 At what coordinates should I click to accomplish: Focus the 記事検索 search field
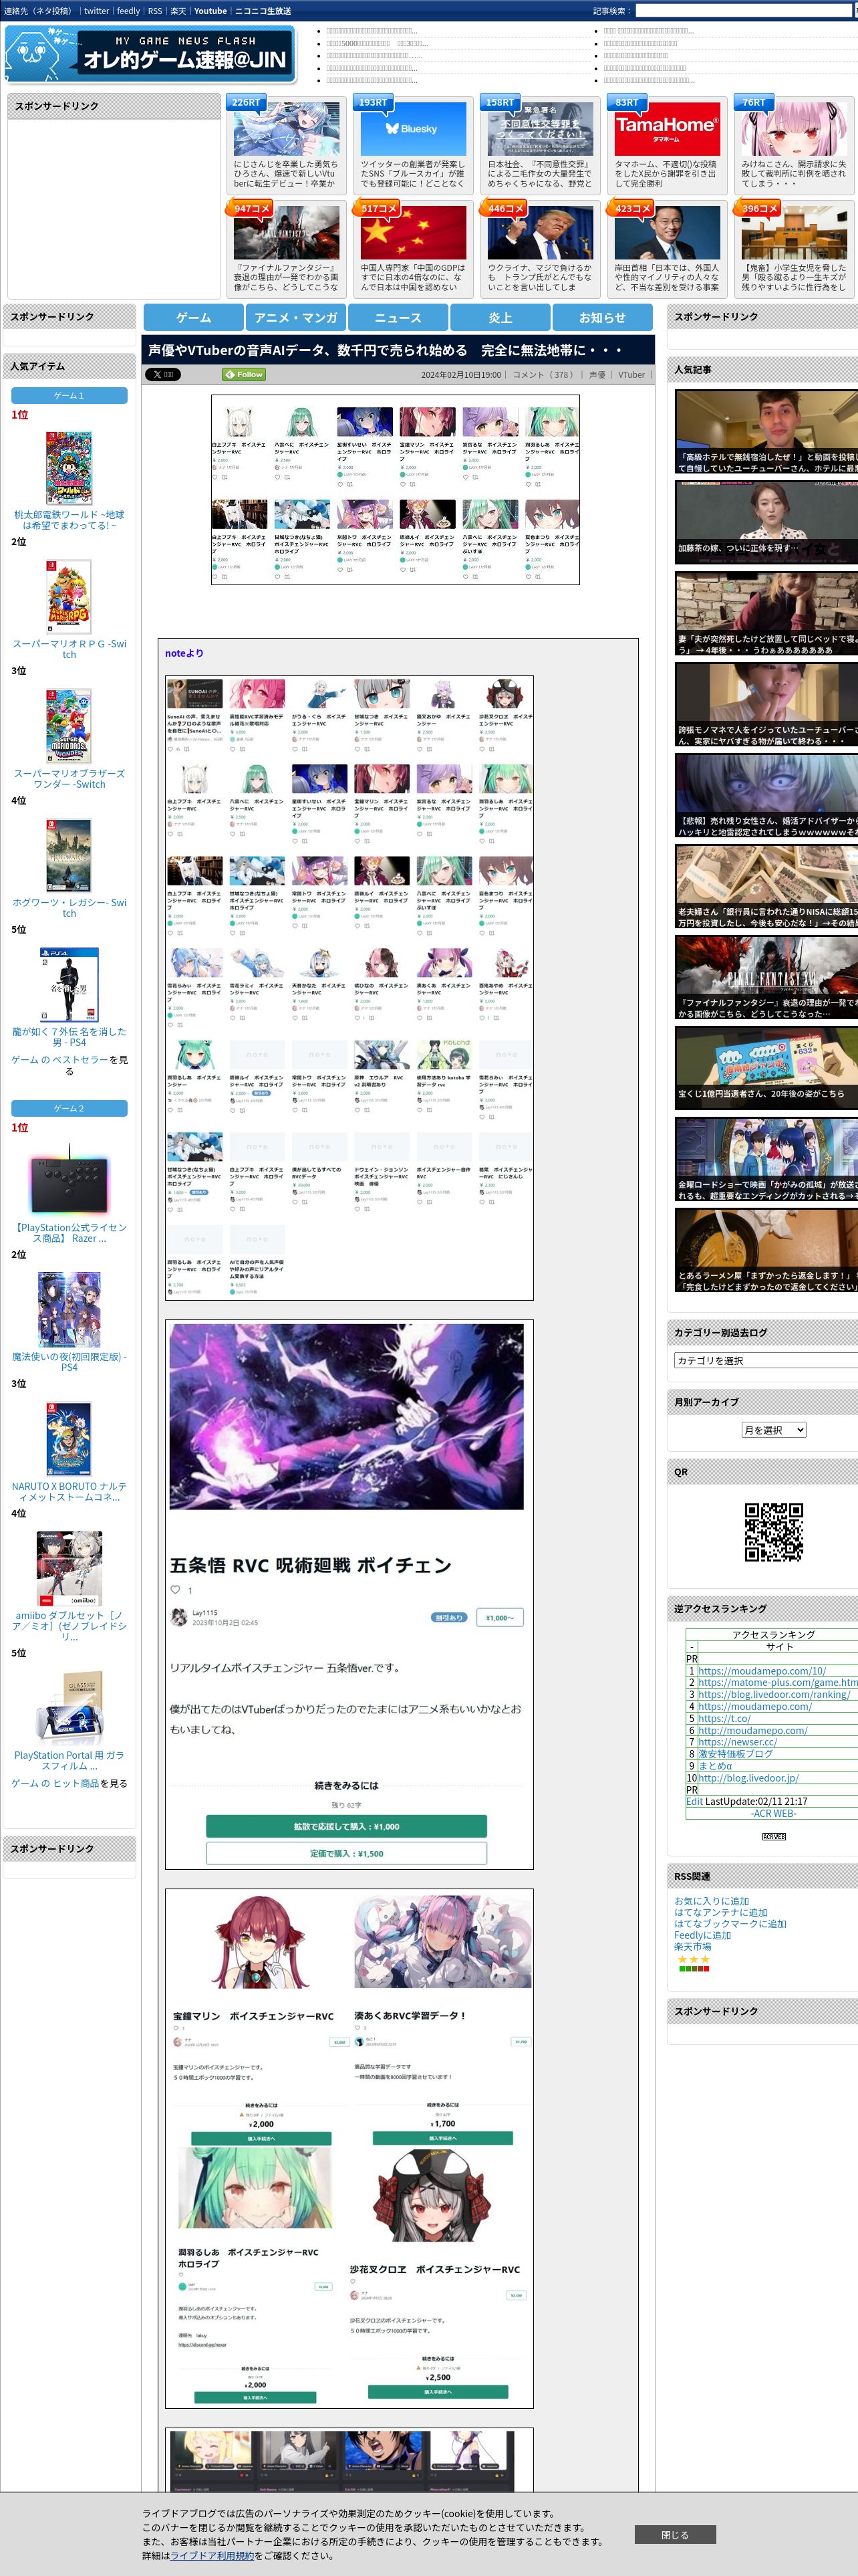click(744, 11)
